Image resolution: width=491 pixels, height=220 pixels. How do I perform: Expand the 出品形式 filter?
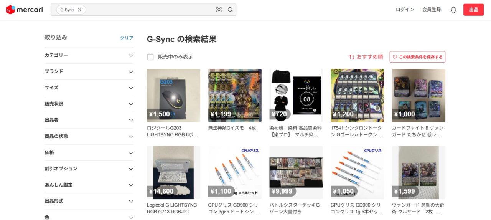click(89, 201)
